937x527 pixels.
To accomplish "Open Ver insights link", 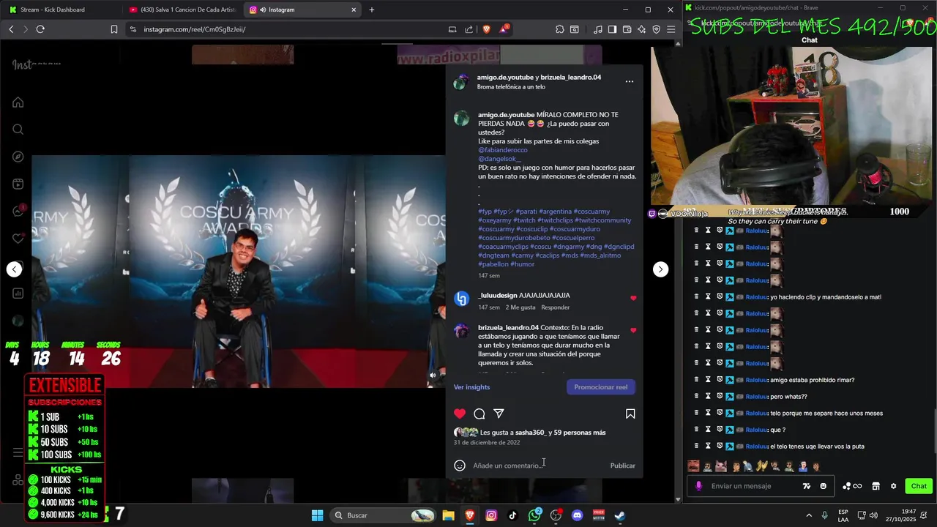I will (471, 387).
